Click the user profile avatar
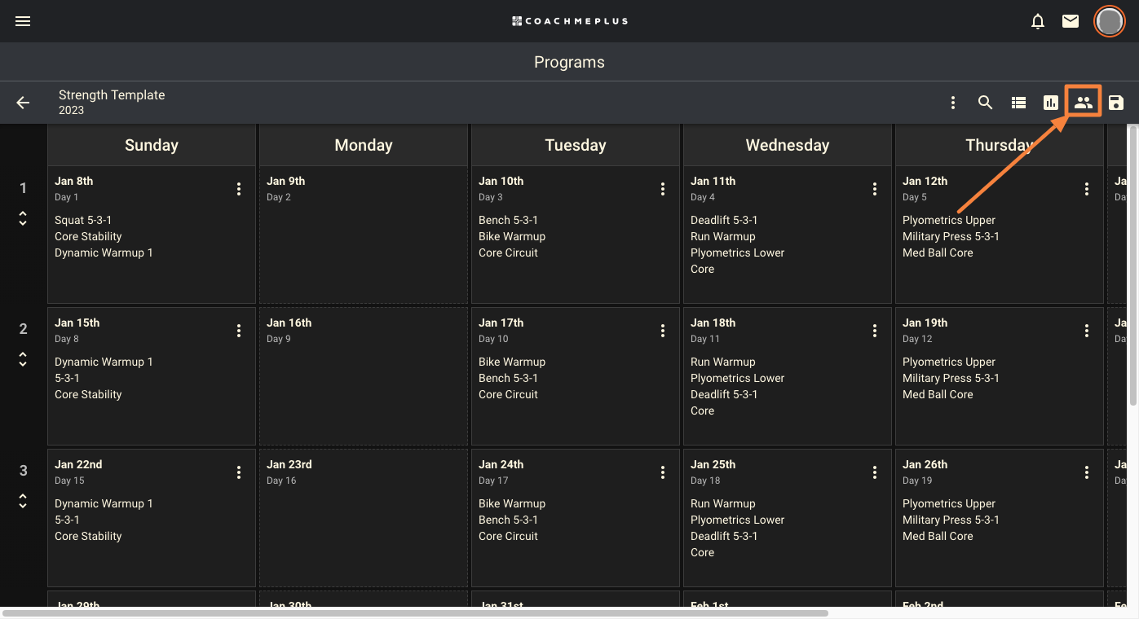Screen dimensions: 1139x619 (x=1109, y=21)
